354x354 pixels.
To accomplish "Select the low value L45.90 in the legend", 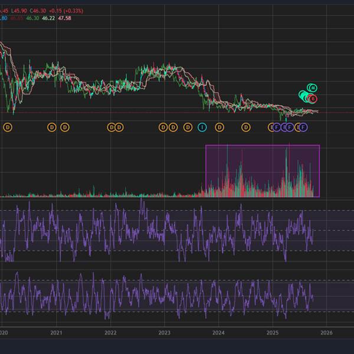I will (x=19, y=11).
